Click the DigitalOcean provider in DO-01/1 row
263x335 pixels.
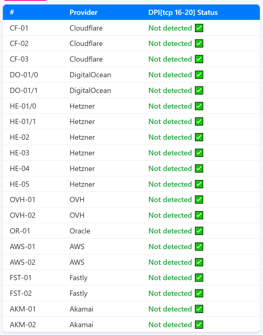[90, 91]
